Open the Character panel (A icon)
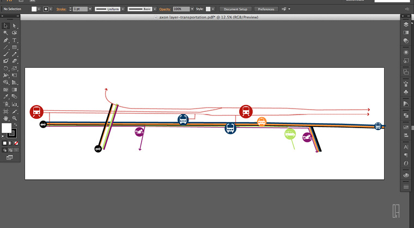Screen dimensions: 414x228 [406, 147]
